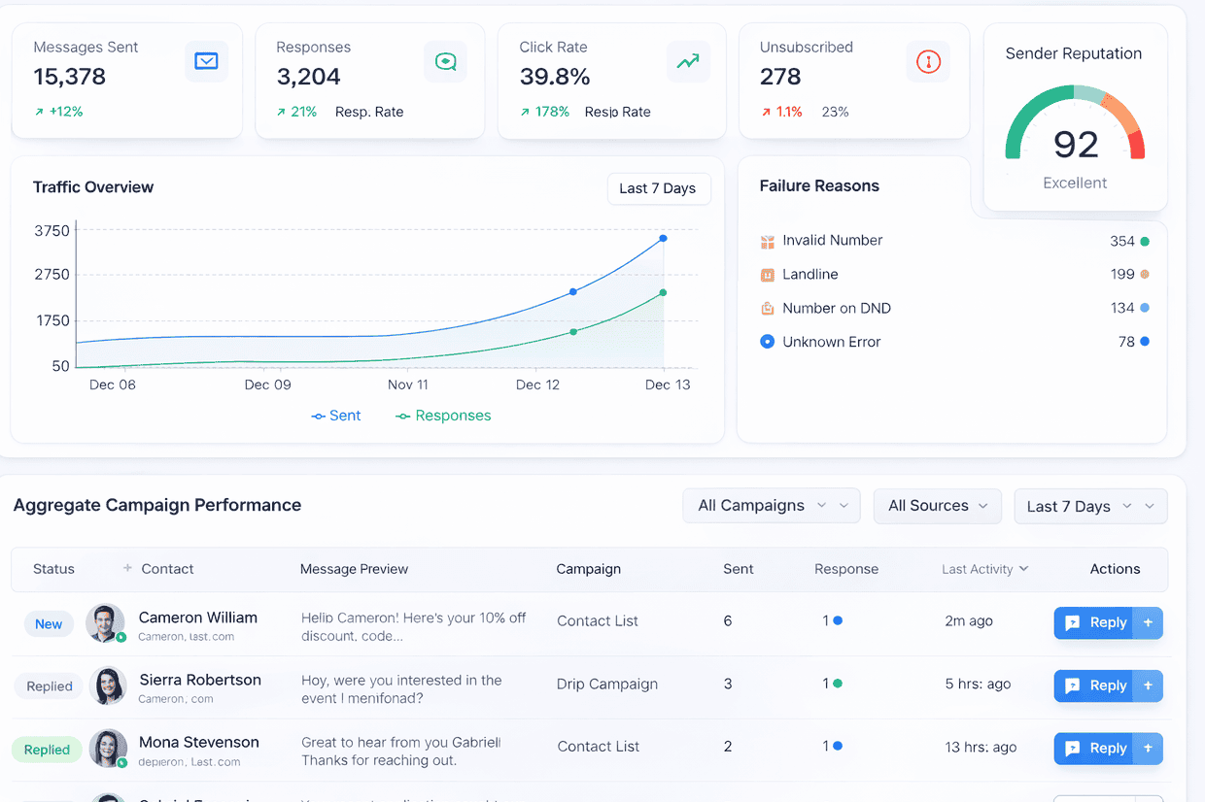
Task: Click the response dot in Cameron William's row
Action: [x=837, y=620]
